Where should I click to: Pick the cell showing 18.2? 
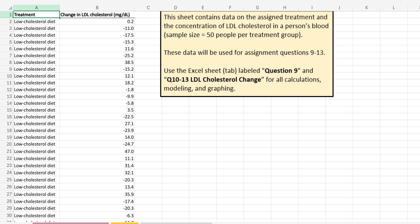click(x=97, y=83)
